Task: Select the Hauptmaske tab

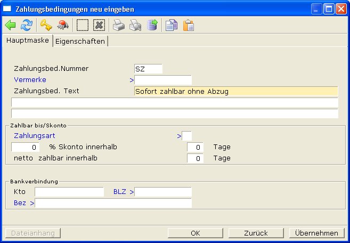Action: point(27,40)
